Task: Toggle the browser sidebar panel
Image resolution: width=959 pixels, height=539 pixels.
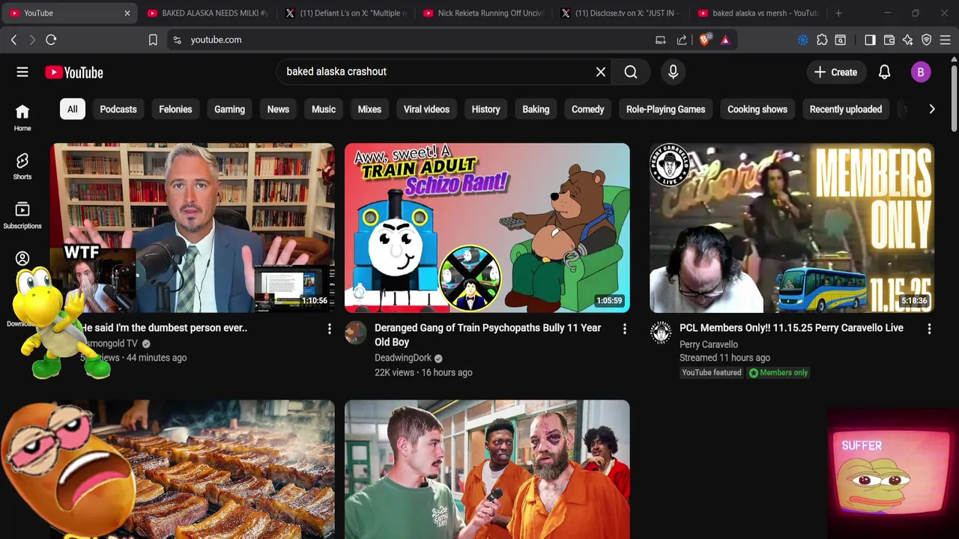Action: (x=870, y=40)
